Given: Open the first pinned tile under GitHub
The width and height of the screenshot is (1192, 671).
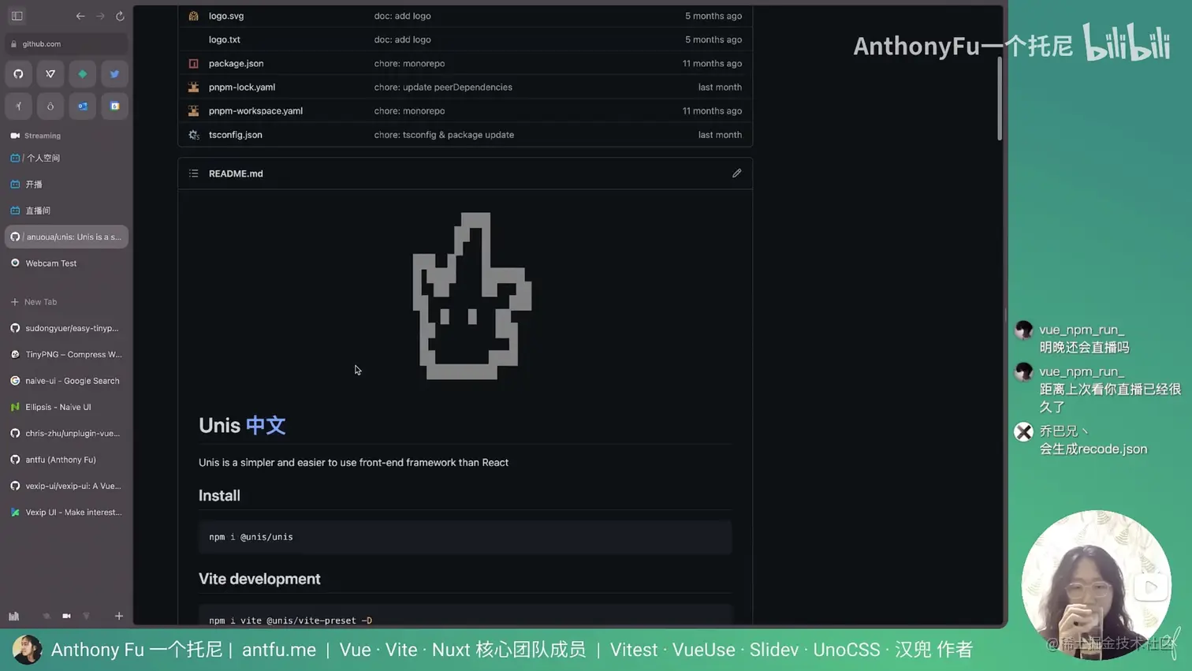Looking at the screenshot, I should point(18,106).
